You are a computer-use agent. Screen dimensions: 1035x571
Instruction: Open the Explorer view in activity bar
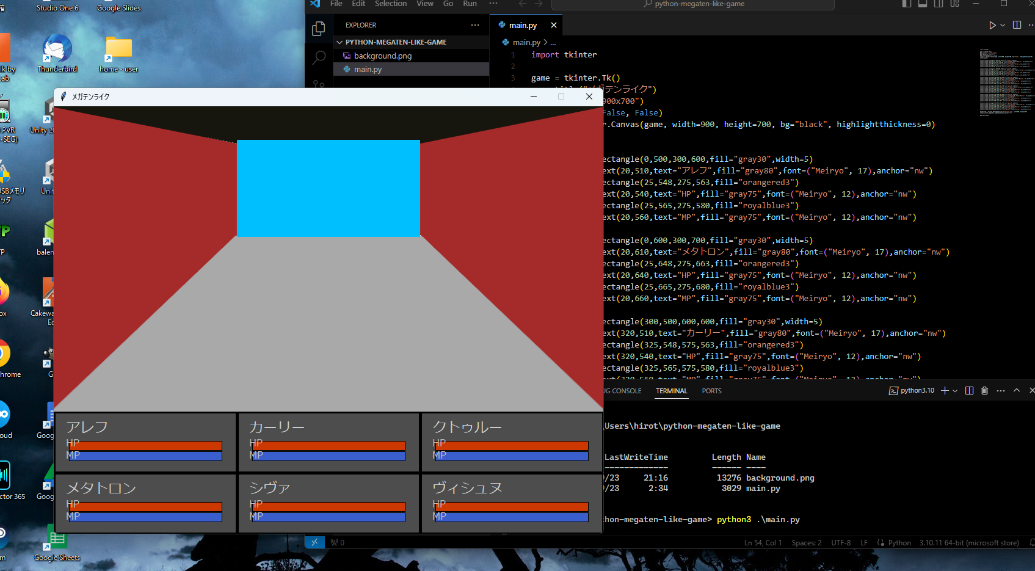tap(318, 29)
